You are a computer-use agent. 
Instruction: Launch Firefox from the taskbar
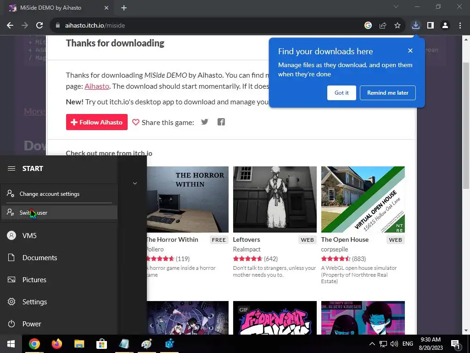(x=56, y=344)
